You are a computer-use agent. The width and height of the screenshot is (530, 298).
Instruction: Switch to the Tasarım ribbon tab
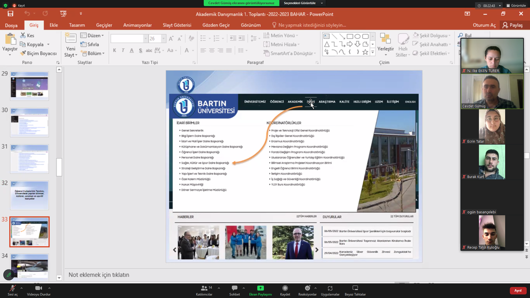coord(77,25)
